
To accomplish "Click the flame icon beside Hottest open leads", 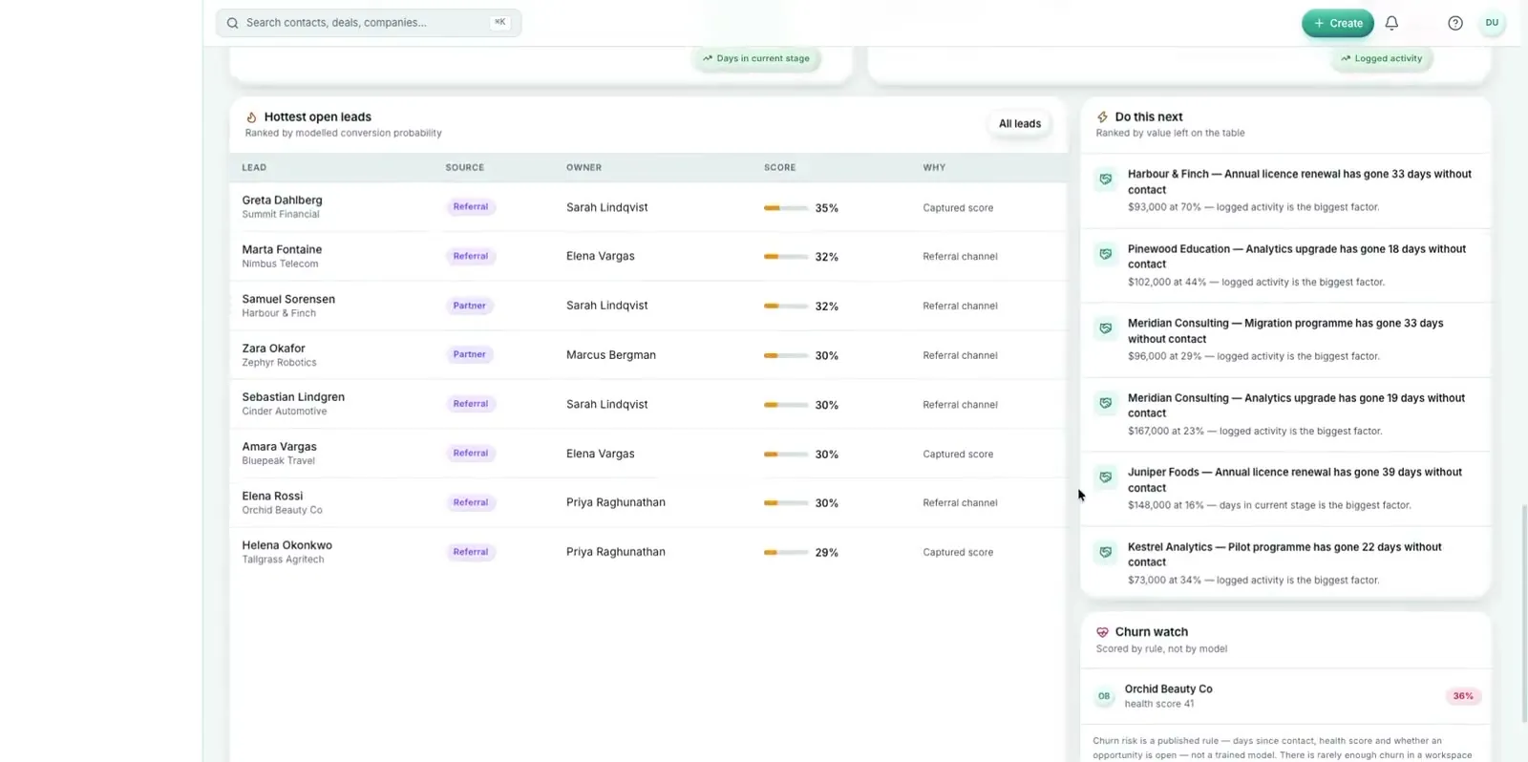I will point(251,117).
